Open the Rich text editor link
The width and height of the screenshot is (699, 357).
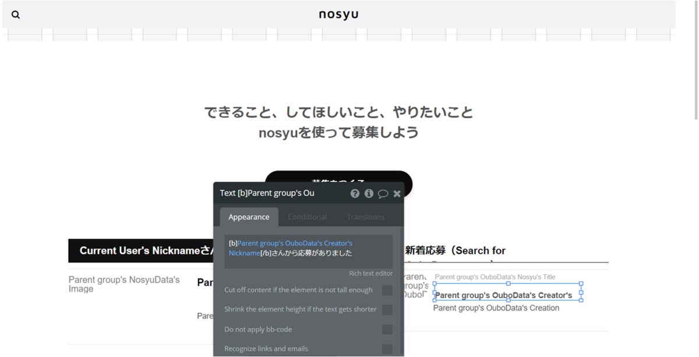[x=371, y=273]
